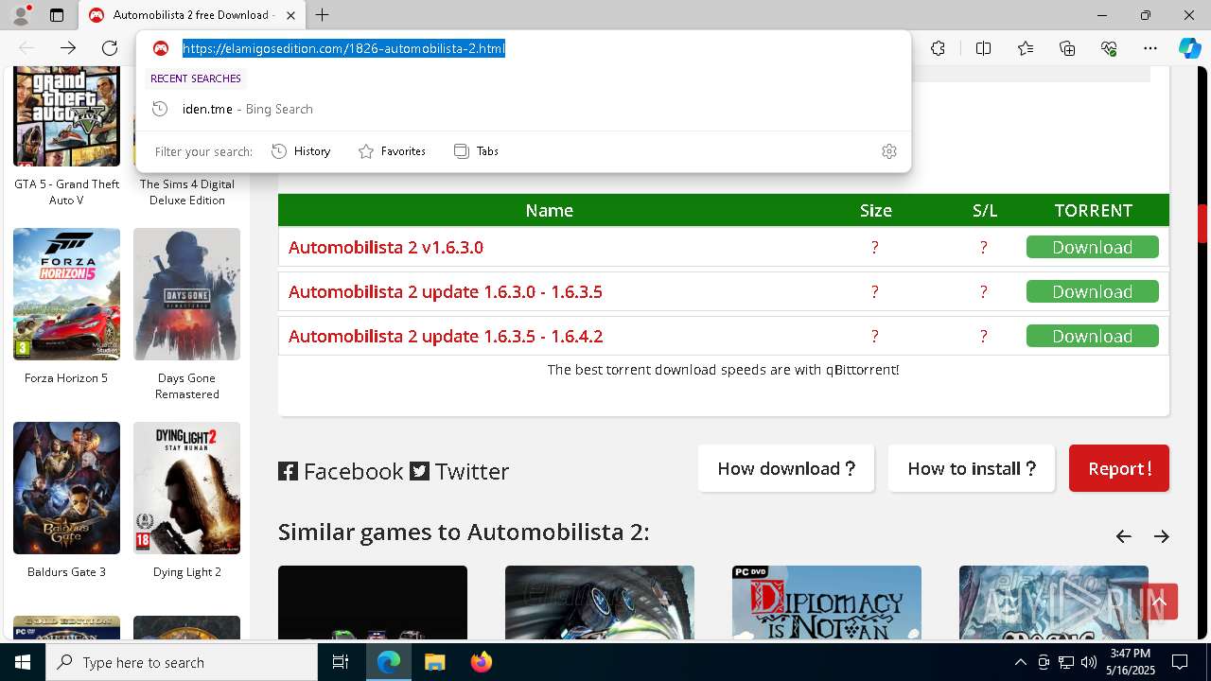This screenshot has height=681, width=1211.
Task: Close the Automobilista 2 tab
Action: tap(290, 15)
